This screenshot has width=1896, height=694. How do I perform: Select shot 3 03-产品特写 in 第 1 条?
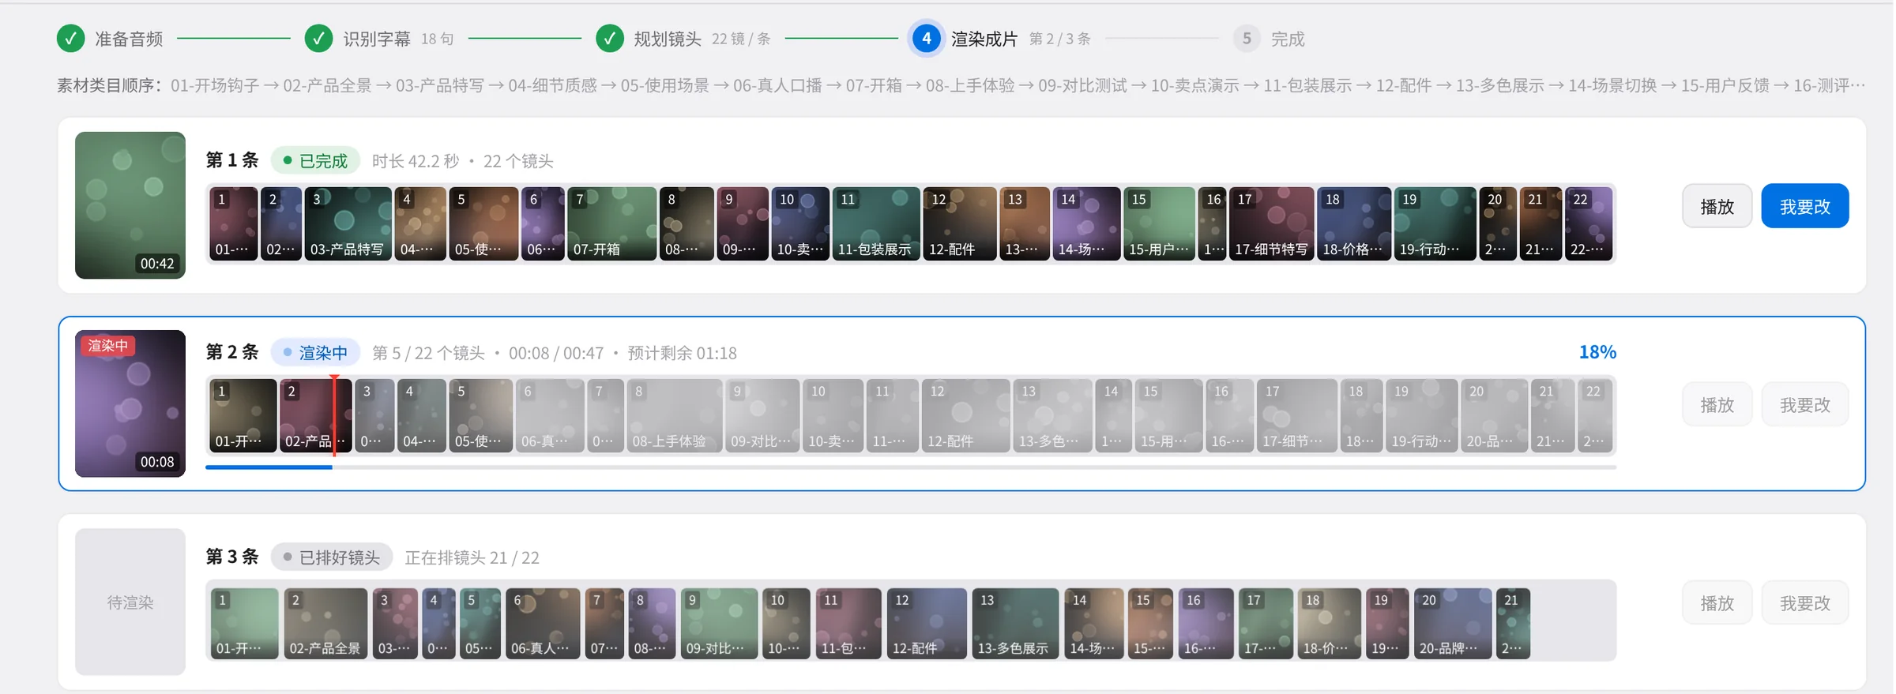[348, 223]
